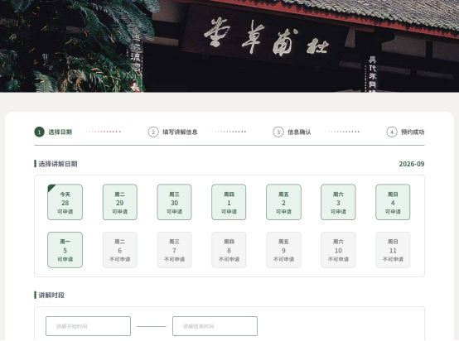Choose the 周一 5 date card
Image resolution: width=459 pixels, height=341 pixels.
(x=65, y=250)
